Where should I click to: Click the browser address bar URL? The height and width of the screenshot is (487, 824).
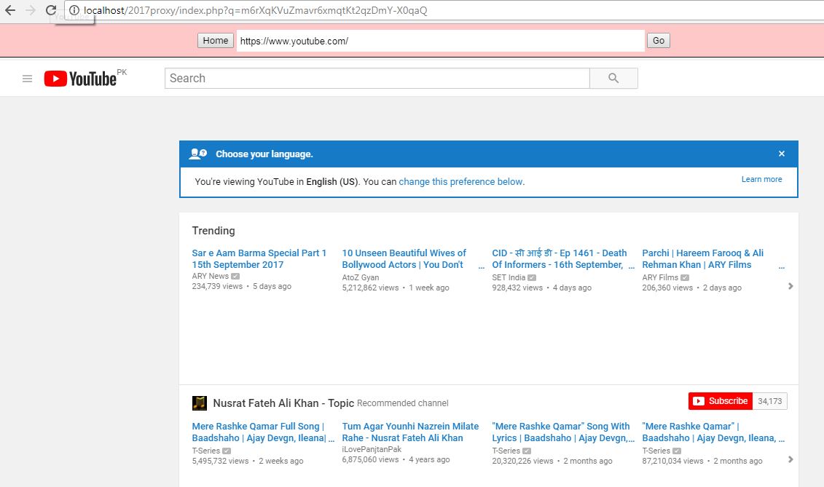coord(256,10)
